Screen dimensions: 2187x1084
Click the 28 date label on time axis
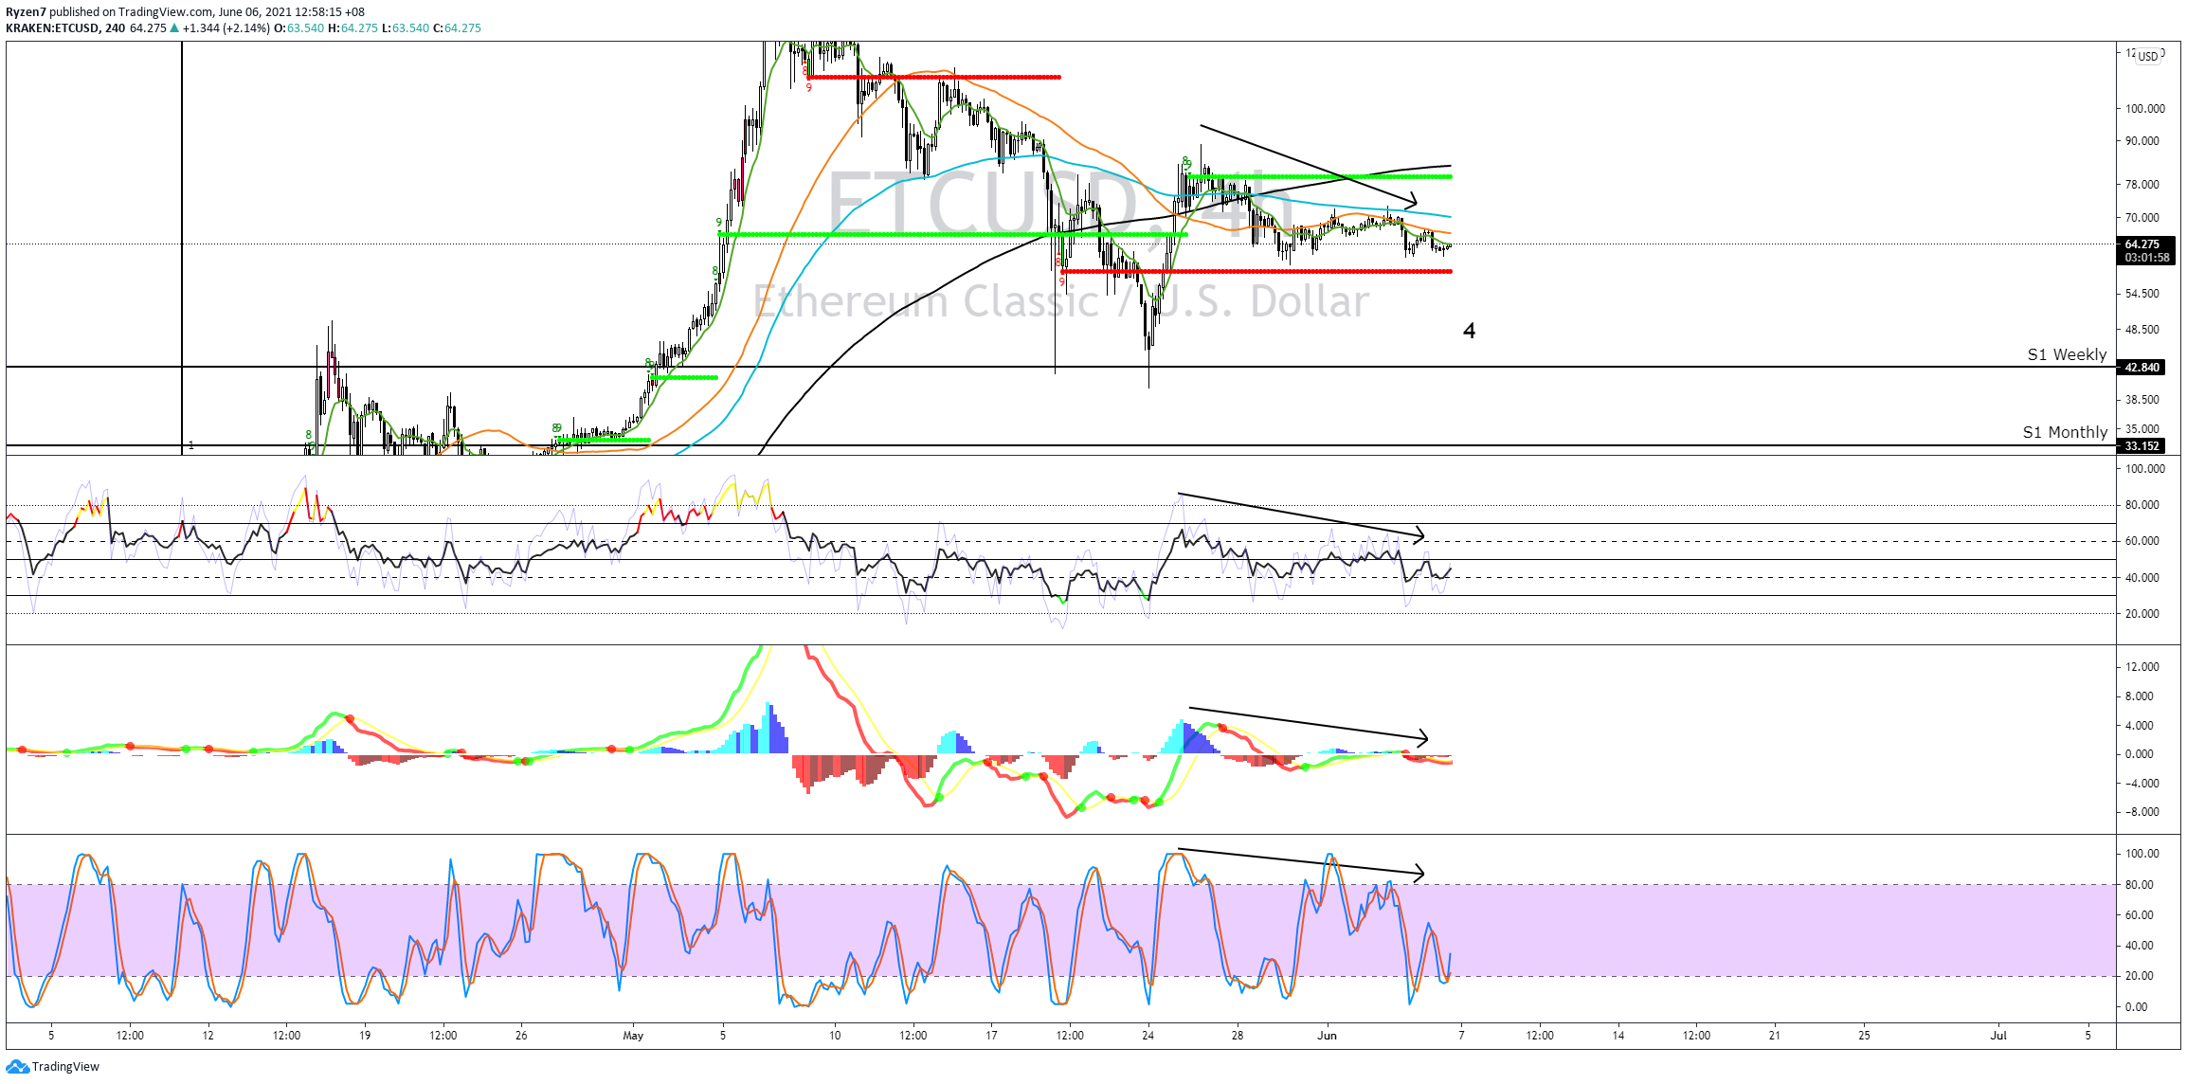click(x=1238, y=1036)
